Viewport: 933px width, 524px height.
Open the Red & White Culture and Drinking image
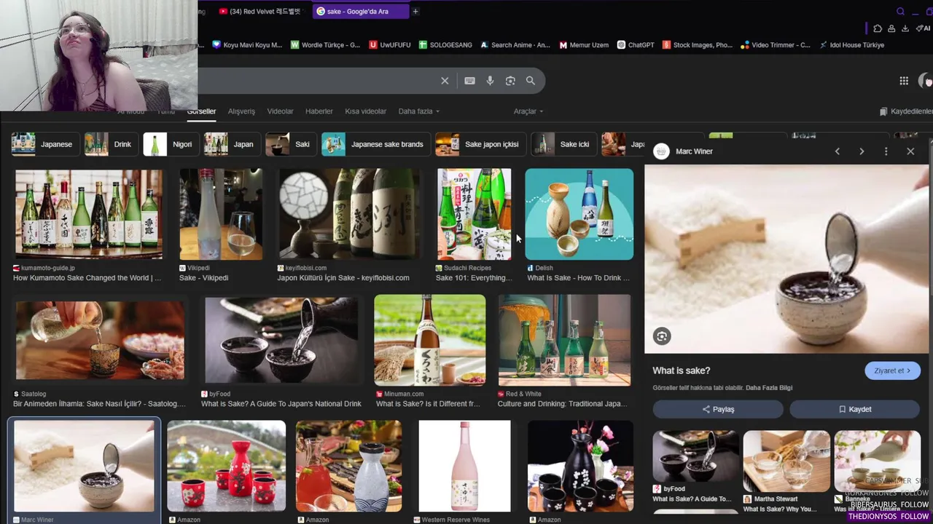(564, 340)
